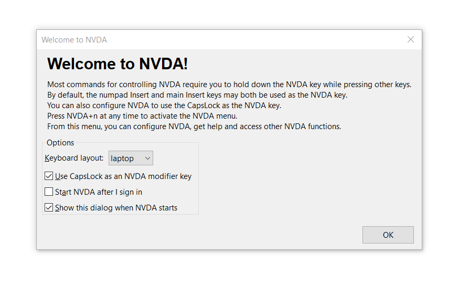Click the 'Use CapsLock as an NVDA modifier key' label
The image size is (459, 285).
[x=123, y=176]
